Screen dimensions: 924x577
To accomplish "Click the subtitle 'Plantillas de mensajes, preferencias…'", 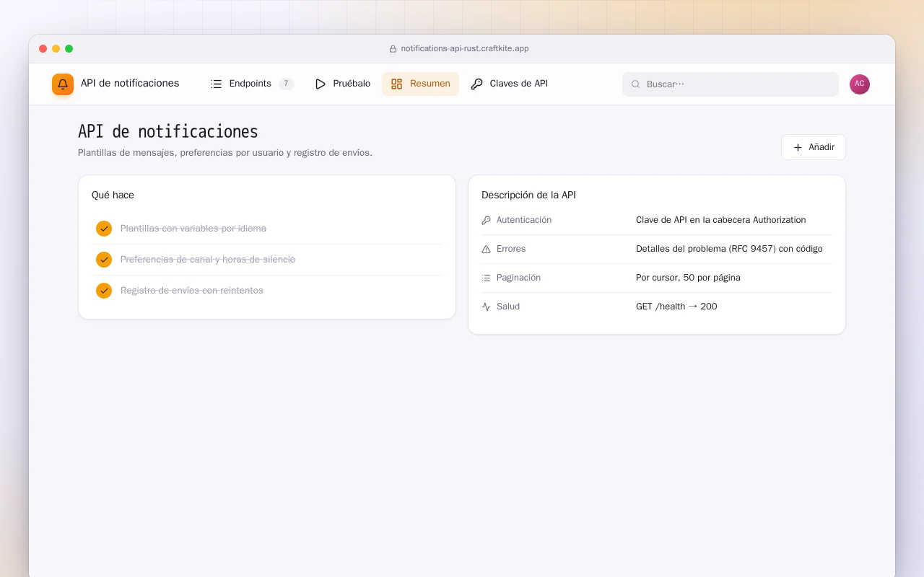I will pos(225,153).
